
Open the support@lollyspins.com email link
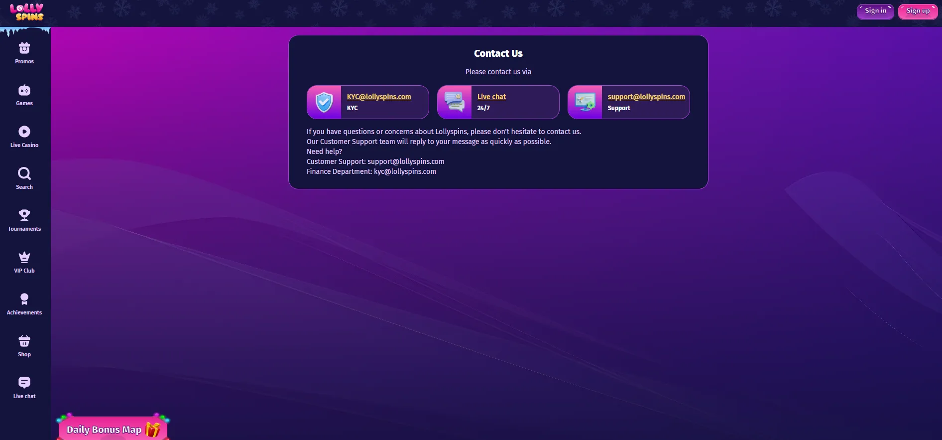[x=646, y=97]
